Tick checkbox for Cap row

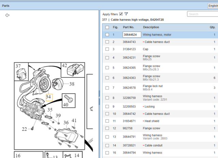[x=107, y=49]
